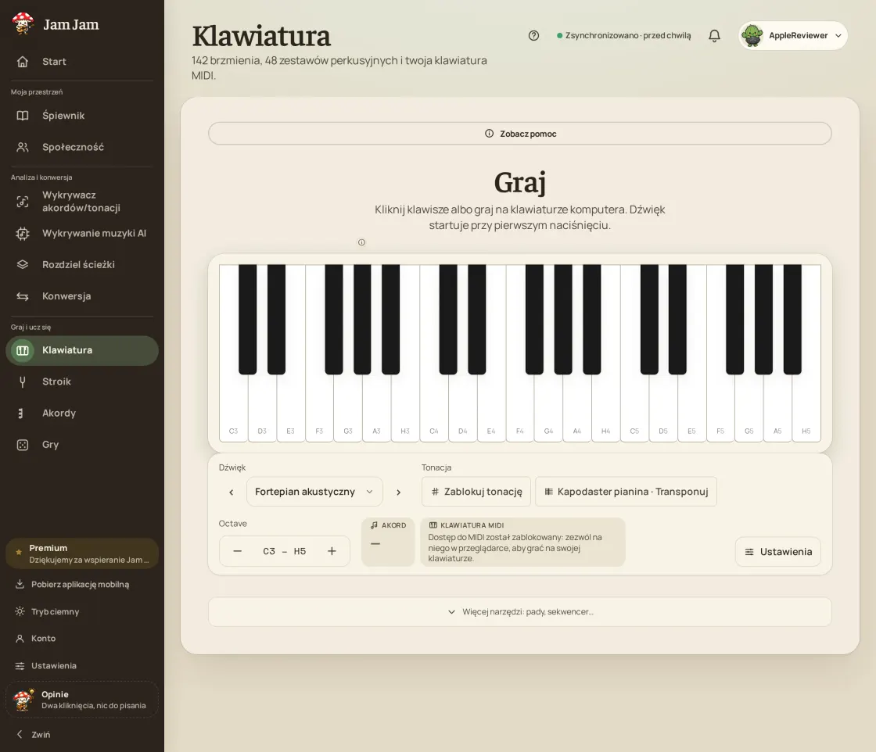
Task: Open Opinie feedback card
Action: pos(81,700)
